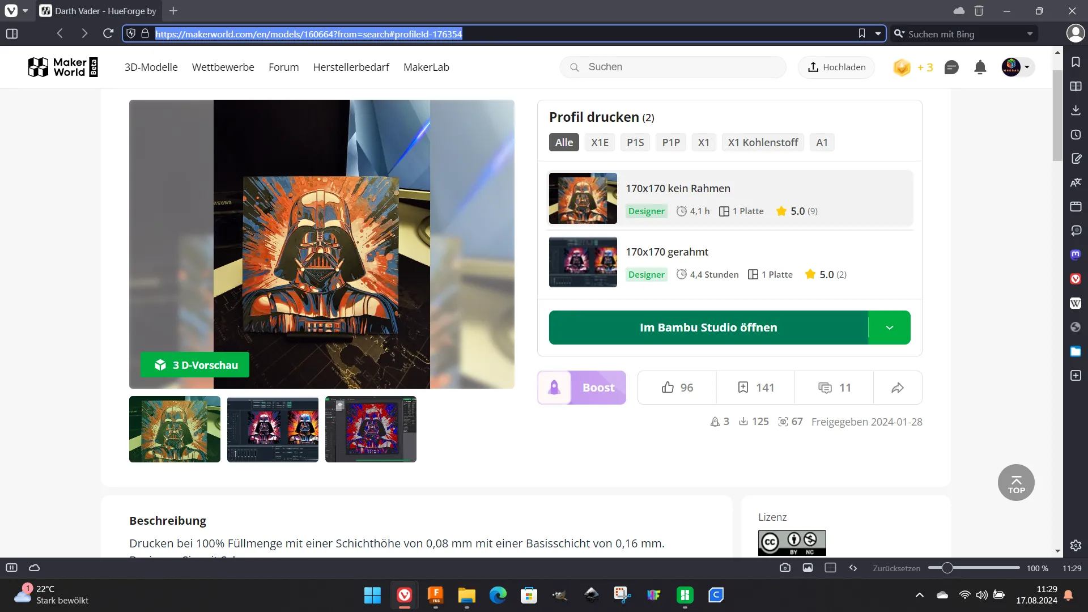The height and width of the screenshot is (612, 1088).
Task: Filter profiles by A1 printer
Action: pyautogui.click(x=822, y=142)
